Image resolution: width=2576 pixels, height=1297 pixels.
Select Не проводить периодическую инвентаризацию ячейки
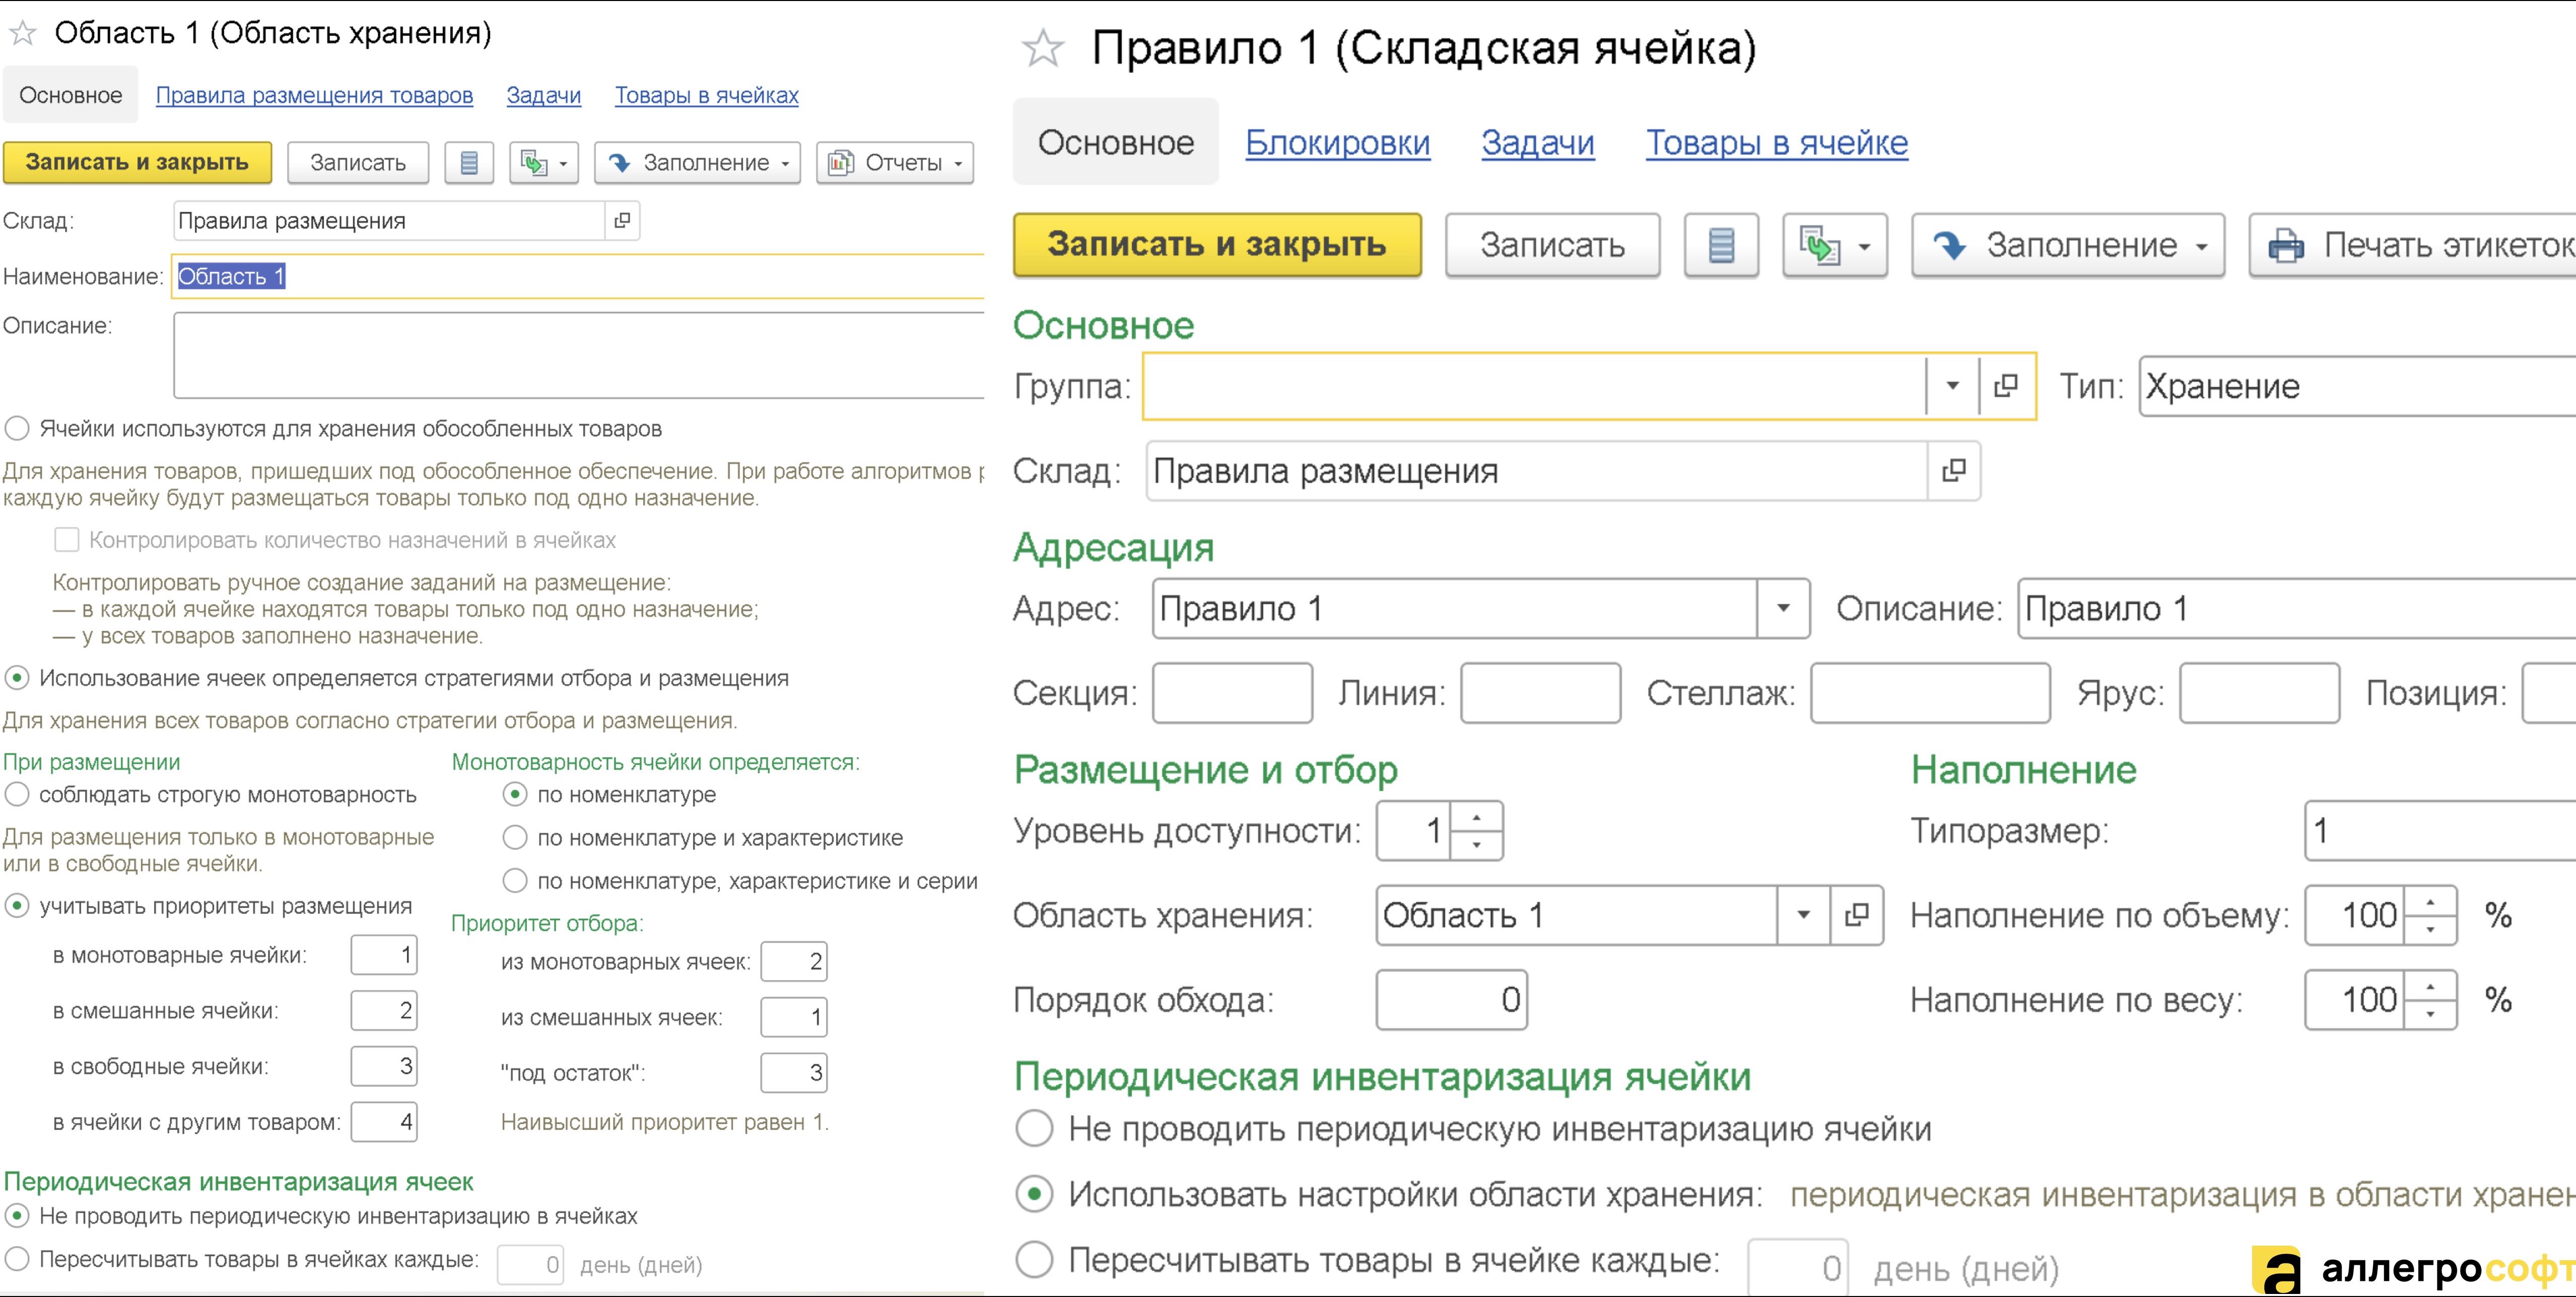[x=1034, y=1128]
